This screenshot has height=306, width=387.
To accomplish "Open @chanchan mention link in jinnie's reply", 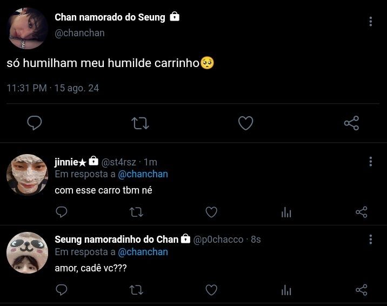I will pos(143,174).
